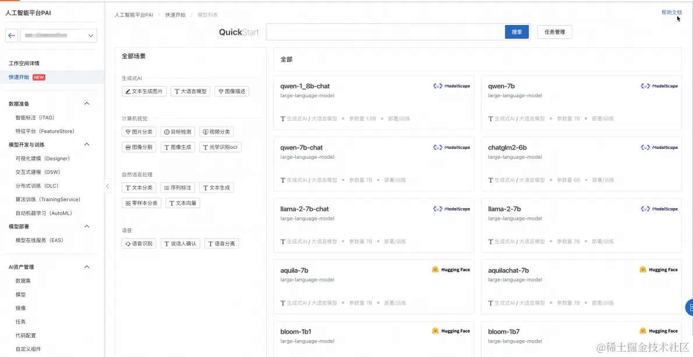Filter by 文本生成 tag

[x=217, y=188]
